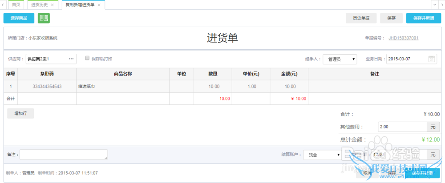Click into the 备注 text area

click(63, 154)
